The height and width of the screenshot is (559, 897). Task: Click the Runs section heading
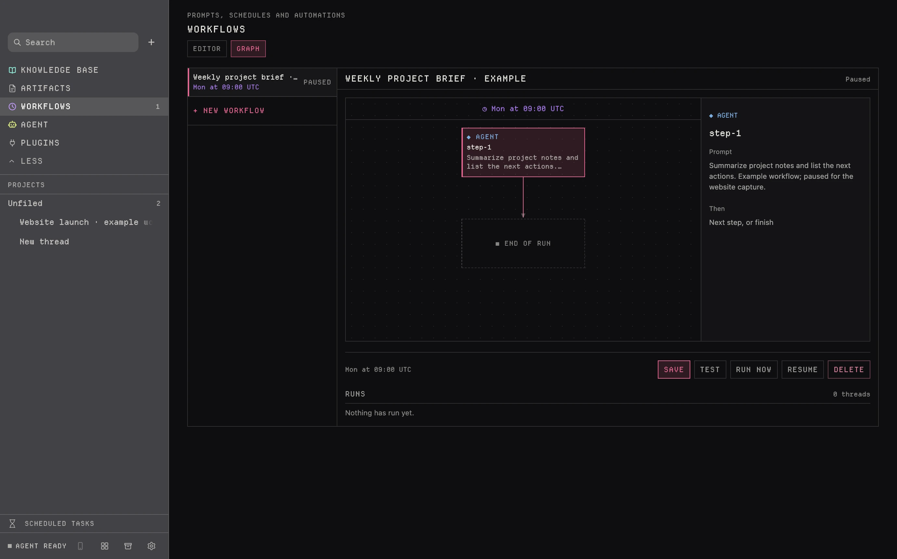tap(355, 394)
